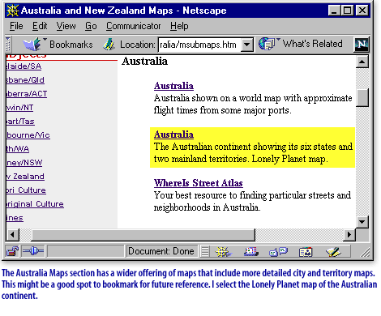Click the online/offline connection plug icon
This screenshot has width=381, height=316.
click(33, 251)
